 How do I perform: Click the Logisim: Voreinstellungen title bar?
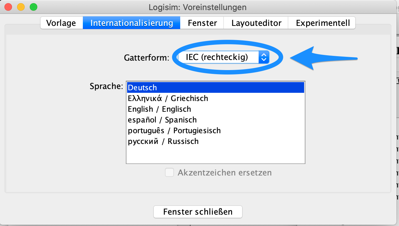pos(198,7)
